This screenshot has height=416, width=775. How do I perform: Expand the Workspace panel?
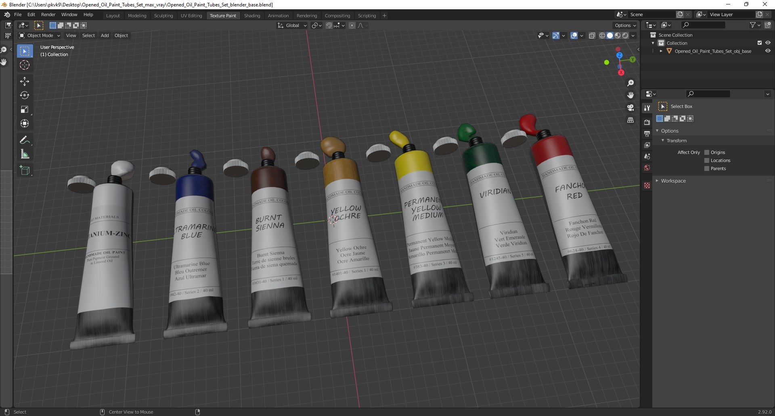657,181
